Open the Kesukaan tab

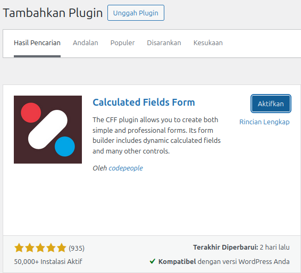208,43
